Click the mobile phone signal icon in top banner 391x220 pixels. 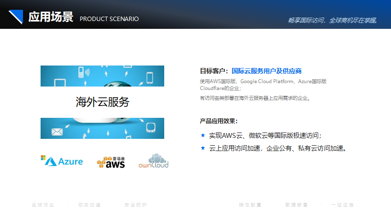click(84, 72)
